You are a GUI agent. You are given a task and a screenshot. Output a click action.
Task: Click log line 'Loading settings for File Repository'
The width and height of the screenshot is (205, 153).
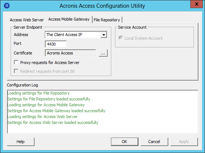point(39,93)
